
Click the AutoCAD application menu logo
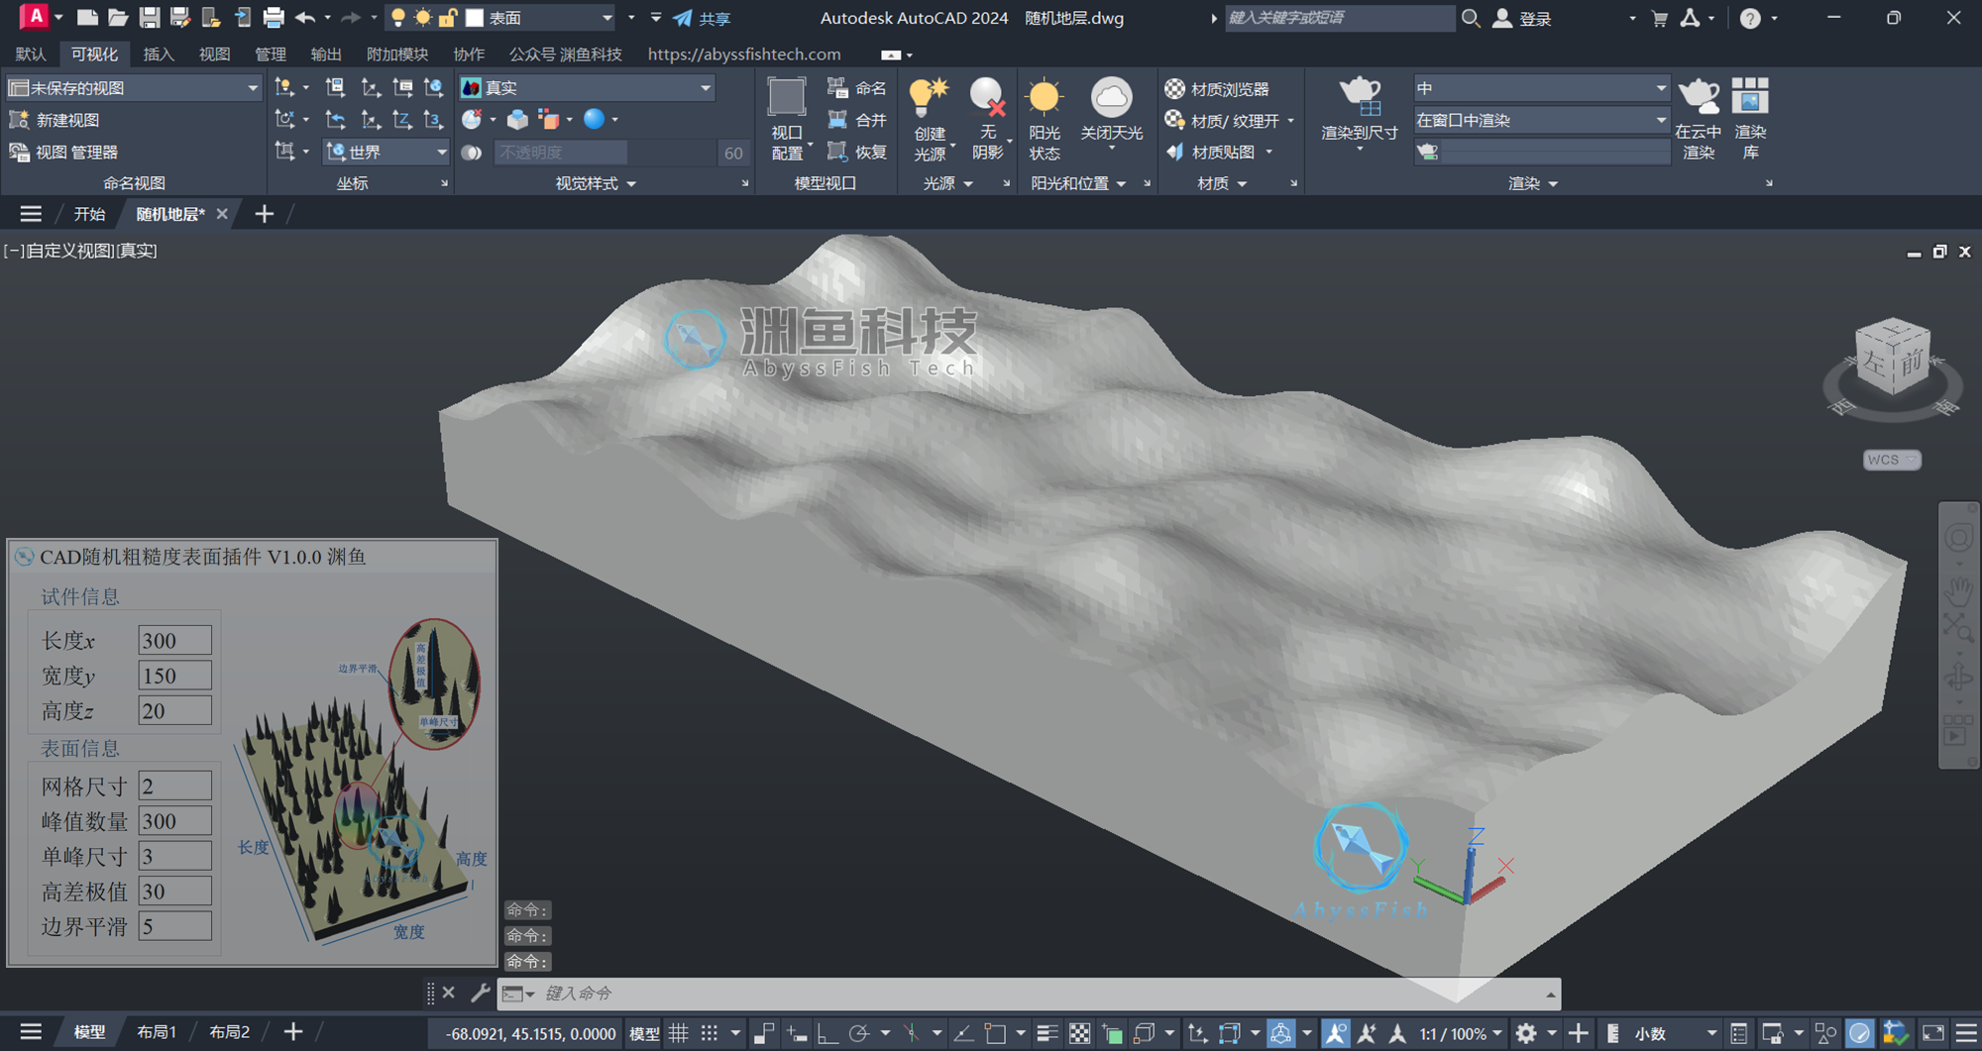(35, 17)
